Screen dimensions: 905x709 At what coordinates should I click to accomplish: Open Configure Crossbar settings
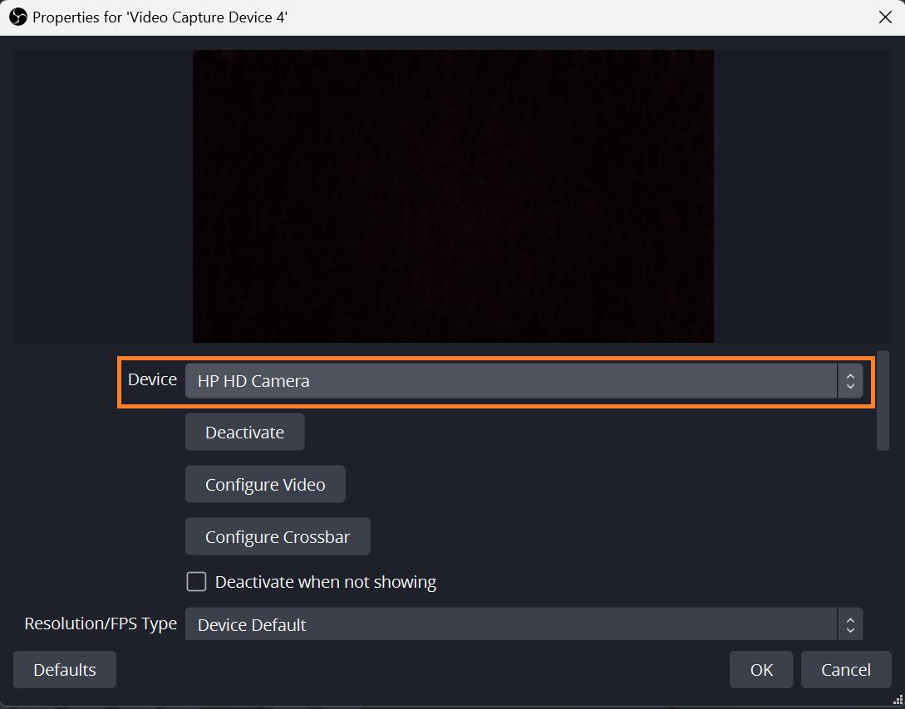pos(278,536)
